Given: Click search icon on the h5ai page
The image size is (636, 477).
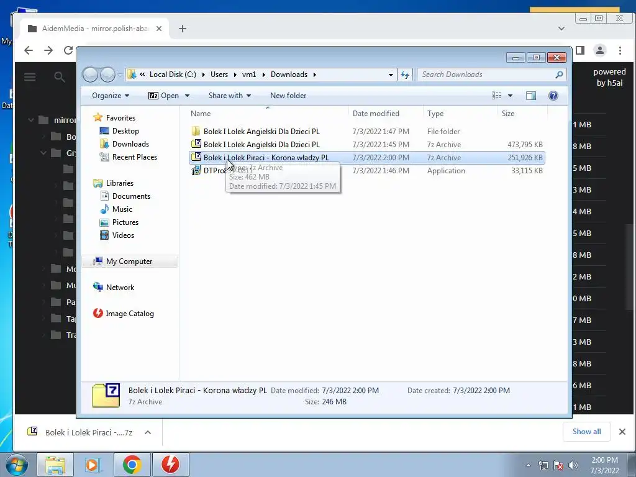Looking at the screenshot, I should click(59, 77).
